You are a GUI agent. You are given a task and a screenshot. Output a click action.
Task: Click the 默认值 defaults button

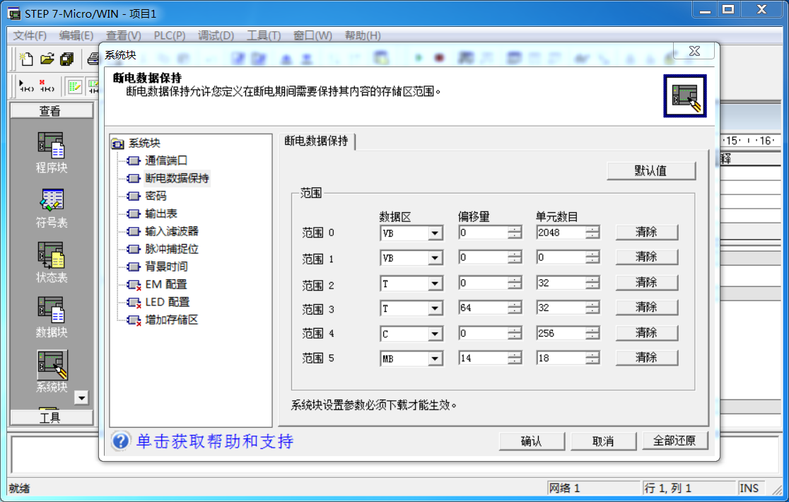(x=651, y=171)
